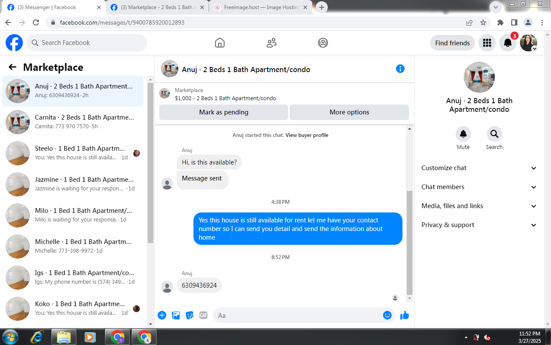Open the Friends icon in top navigation
This screenshot has width=551, height=345.
coord(272,43)
